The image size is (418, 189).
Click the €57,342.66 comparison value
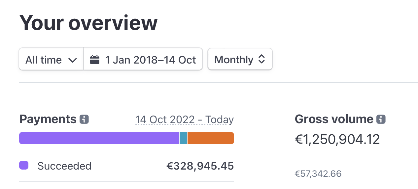[318, 174]
